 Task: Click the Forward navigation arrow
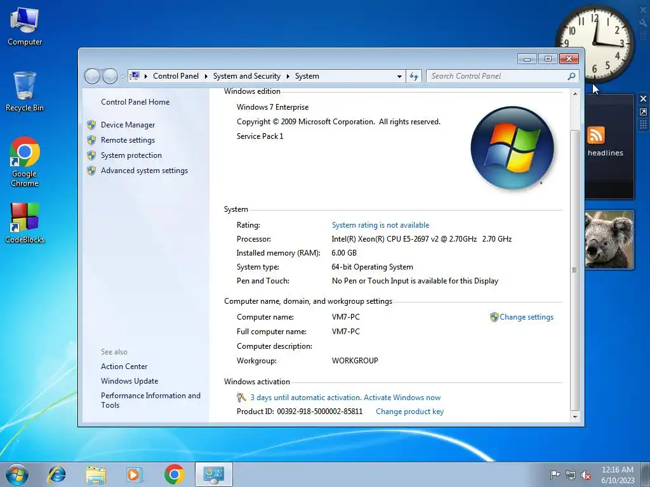click(x=110, y=76)
